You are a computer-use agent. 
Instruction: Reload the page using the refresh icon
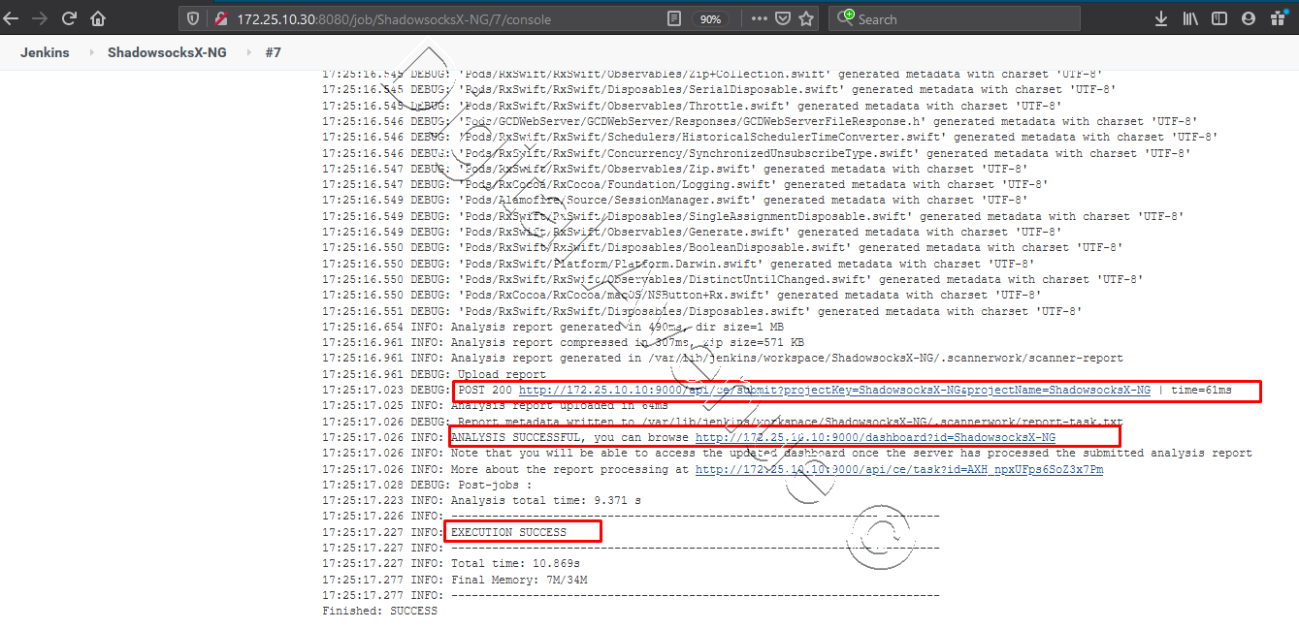click(x=68, y=17)
